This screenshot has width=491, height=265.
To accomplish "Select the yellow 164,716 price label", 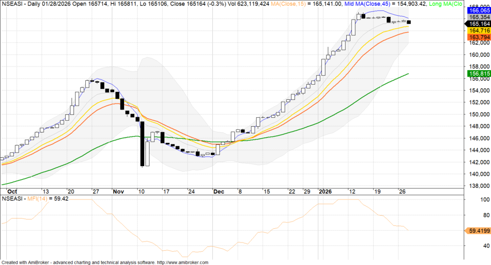I will tap(477, 31).
